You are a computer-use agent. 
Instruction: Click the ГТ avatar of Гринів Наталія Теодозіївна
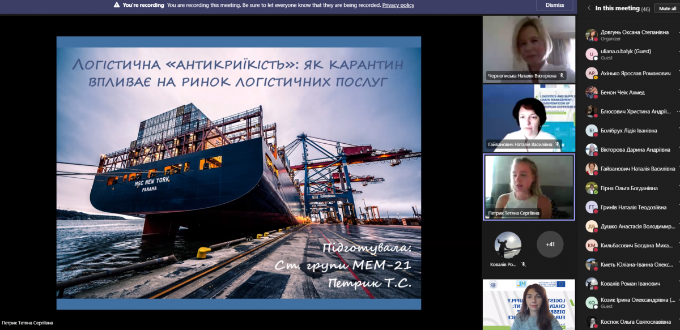point(592,207)
